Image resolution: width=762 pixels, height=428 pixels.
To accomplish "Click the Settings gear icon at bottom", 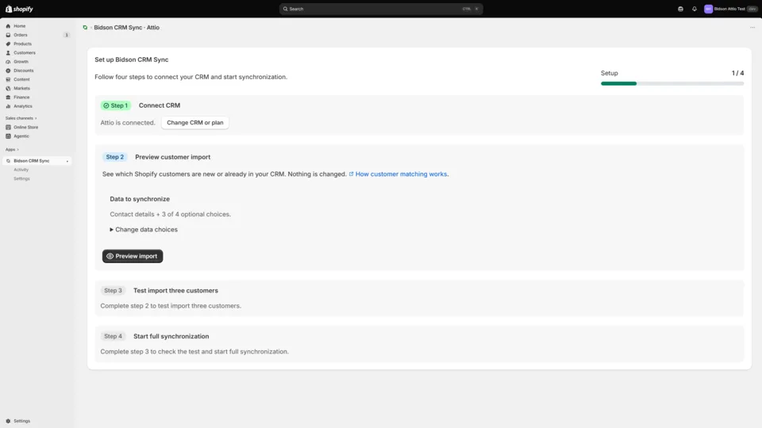I will coord(8,421).
